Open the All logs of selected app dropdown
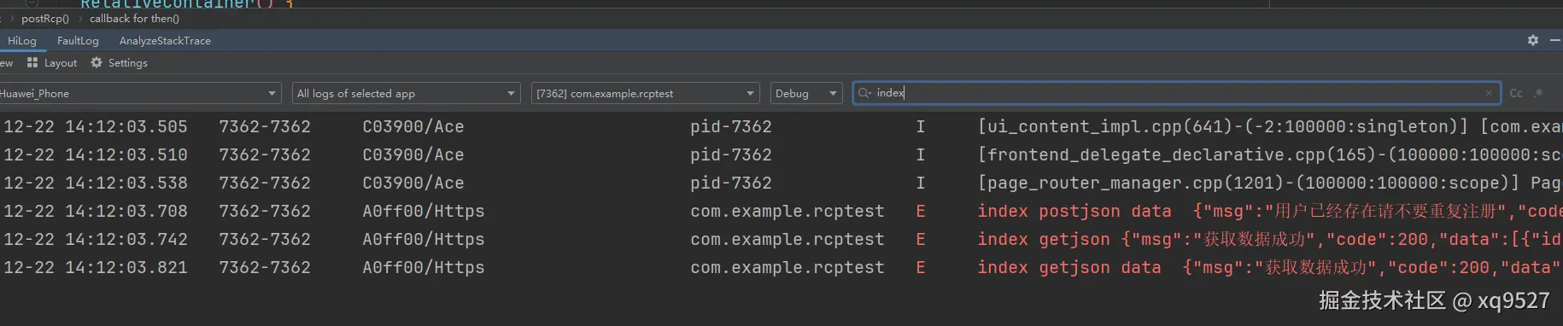Viewport: 1563px width, 326px height. pyautogui.click(x=407, y=93)
